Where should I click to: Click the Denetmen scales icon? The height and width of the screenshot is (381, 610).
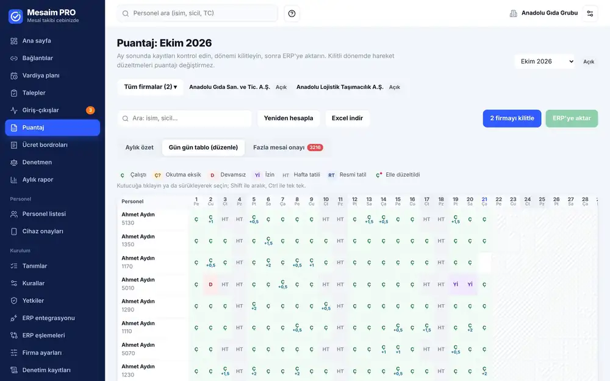[14, 163]
